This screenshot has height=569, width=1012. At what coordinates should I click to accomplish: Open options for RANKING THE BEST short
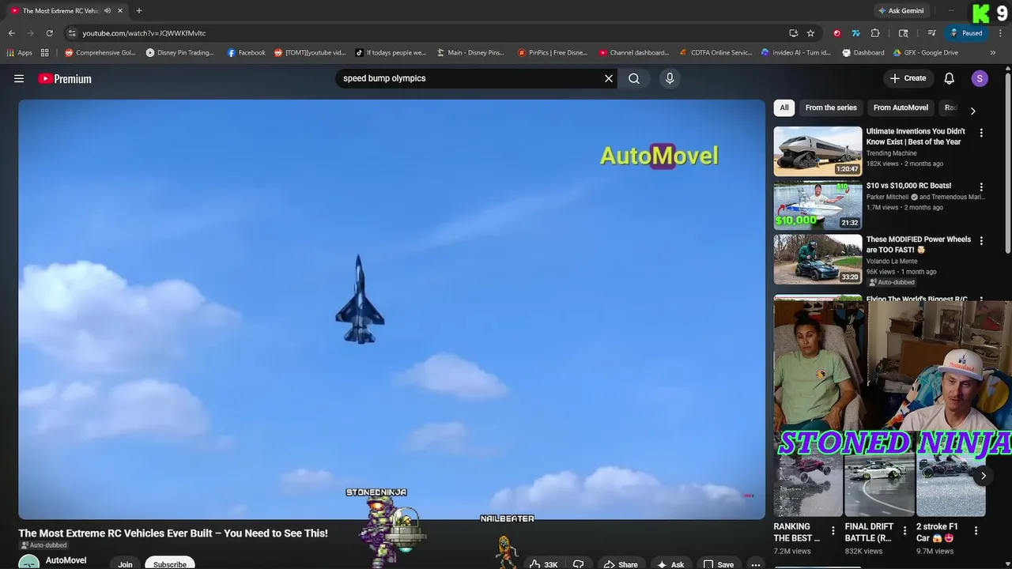[833, 531]
